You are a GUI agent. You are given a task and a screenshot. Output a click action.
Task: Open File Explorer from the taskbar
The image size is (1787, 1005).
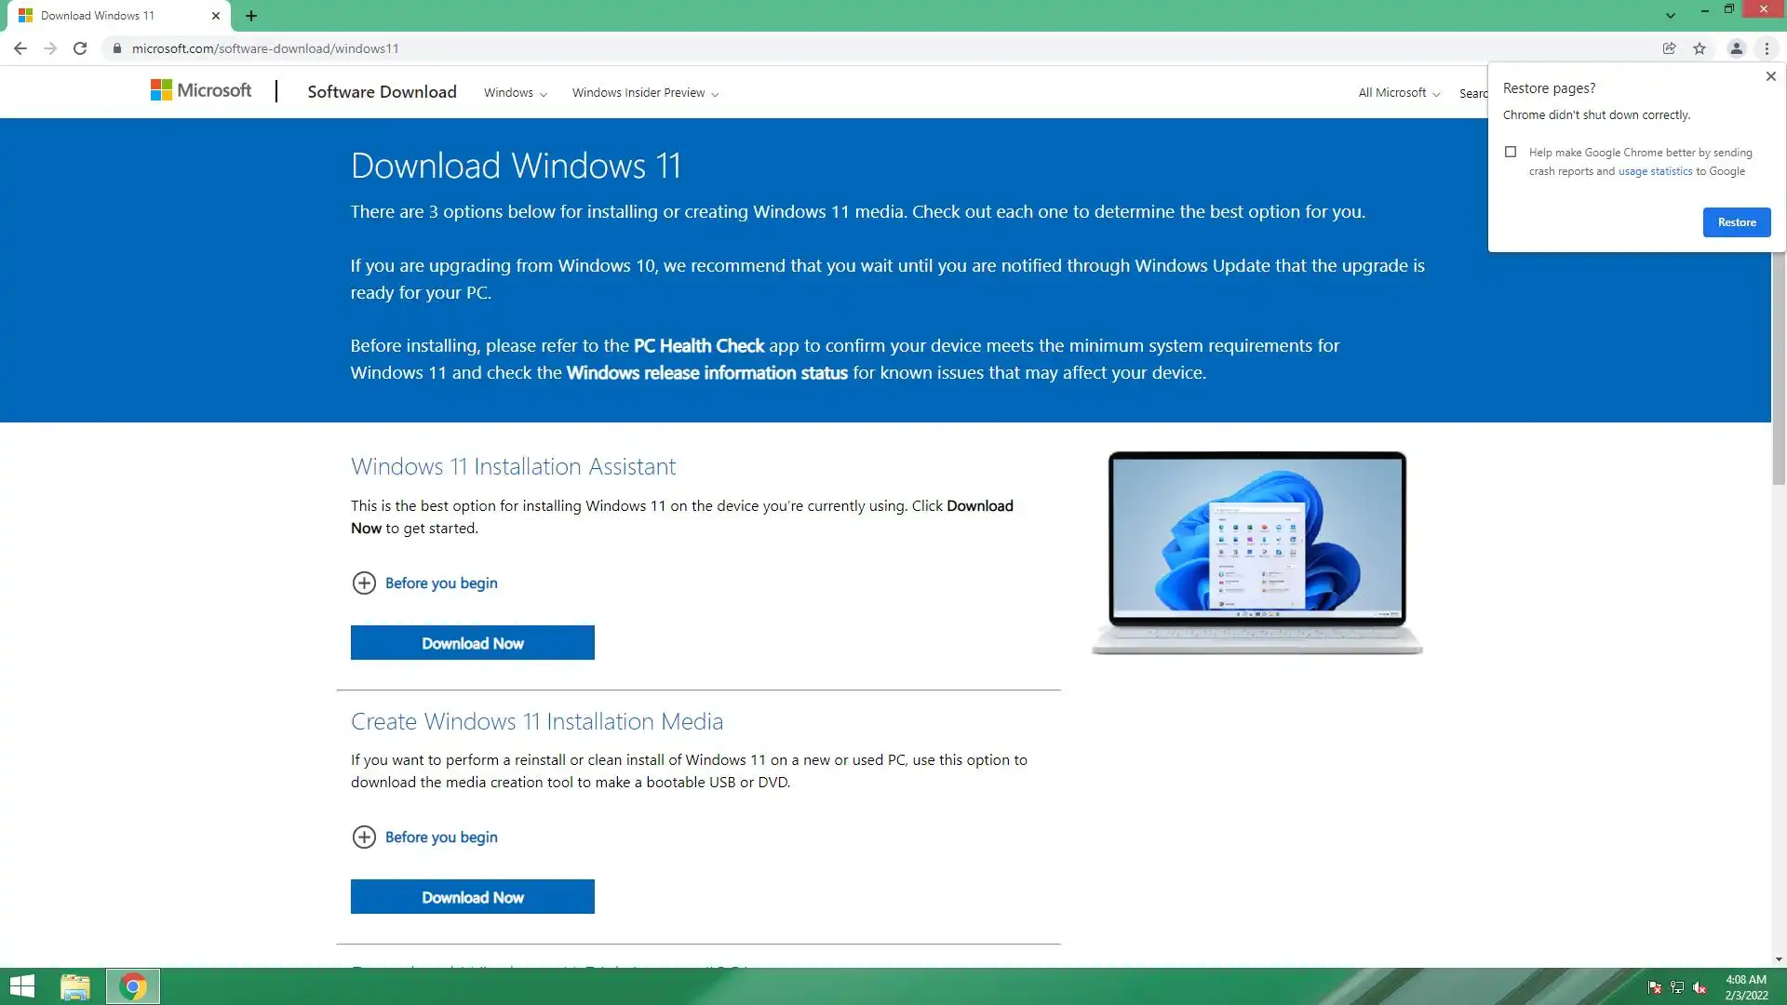tap(75, 986)
